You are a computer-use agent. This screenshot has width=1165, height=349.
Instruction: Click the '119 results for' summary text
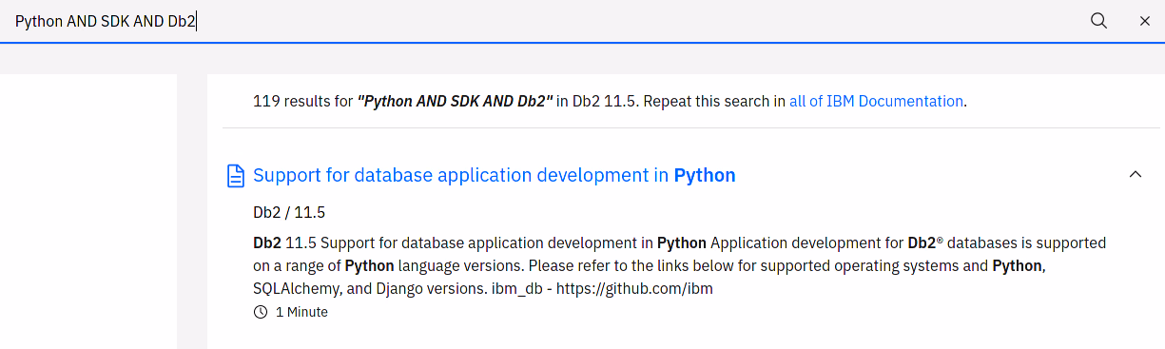tap(303, 101)
